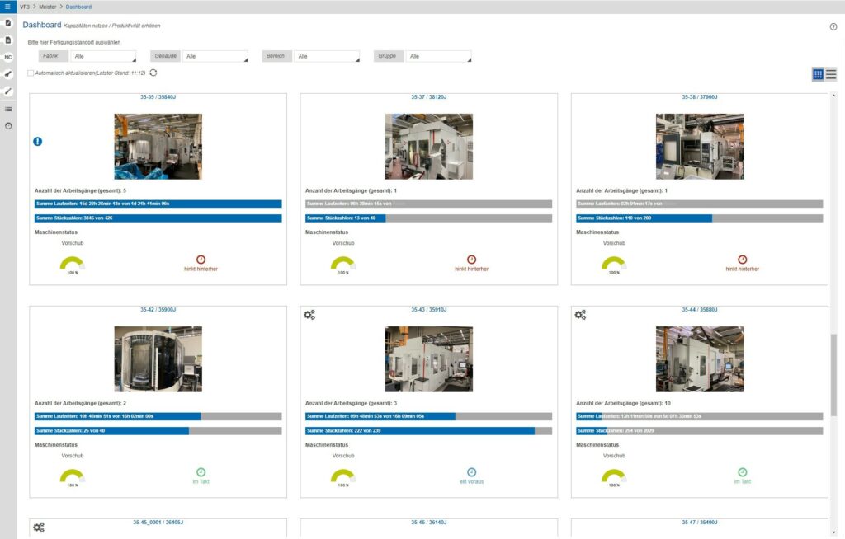The height and width of the screenshot is (539, 845).
Task: Click the Vorschub gauge on machine 35-42
Action: (x=73, y=476)
